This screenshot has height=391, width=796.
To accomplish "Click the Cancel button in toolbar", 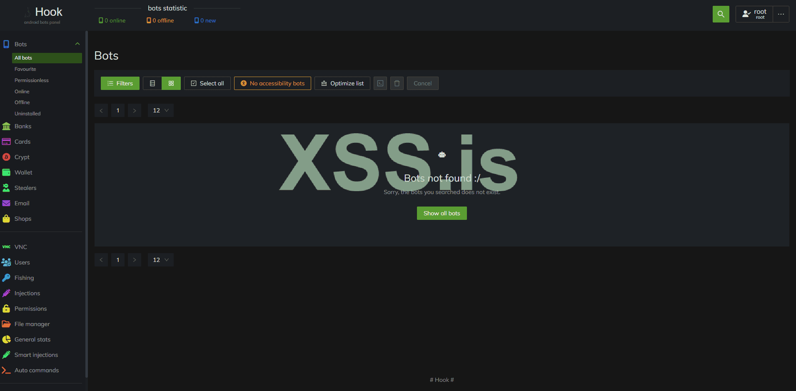I will point(423,83).
